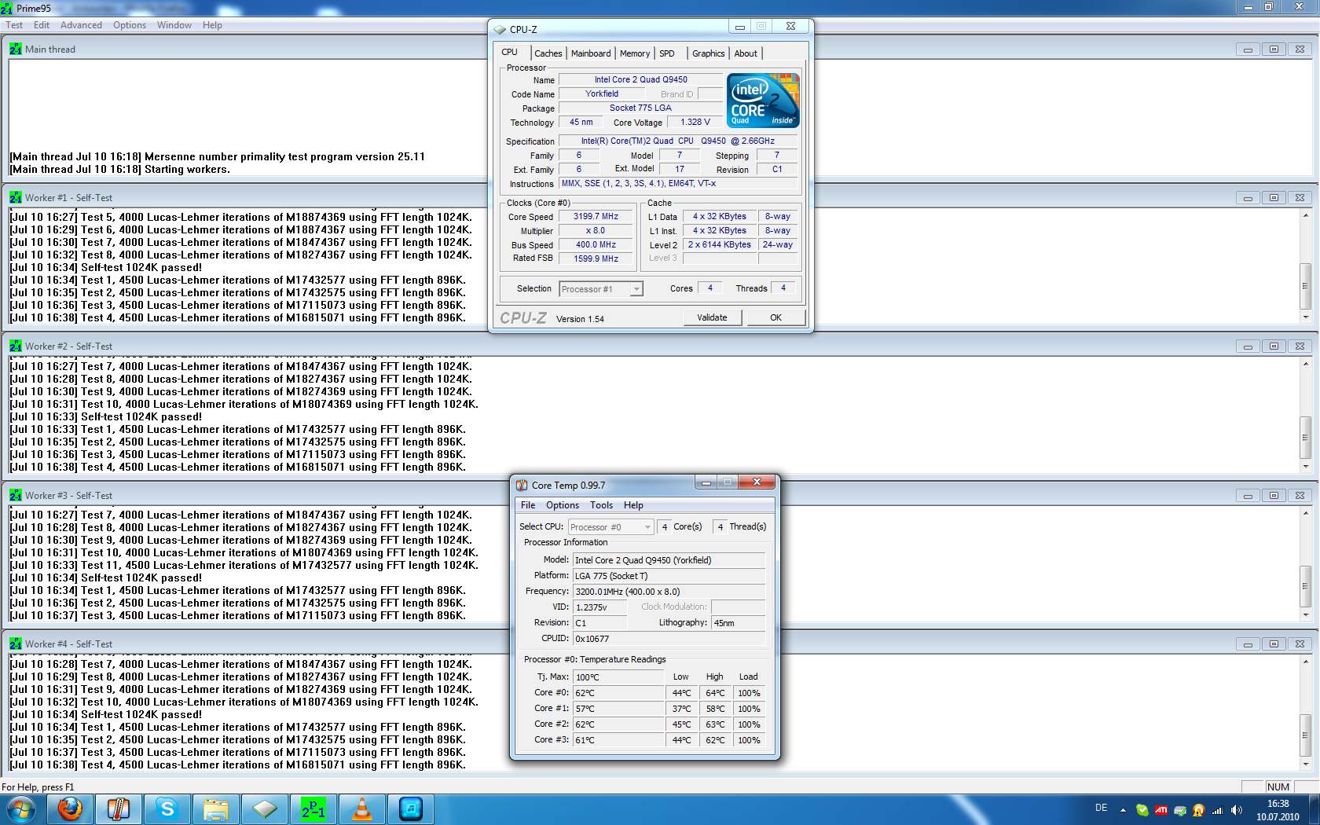Click the CPU-Z title bar icon
Viewport: 1320px width, 825px height.
[500, 29]
